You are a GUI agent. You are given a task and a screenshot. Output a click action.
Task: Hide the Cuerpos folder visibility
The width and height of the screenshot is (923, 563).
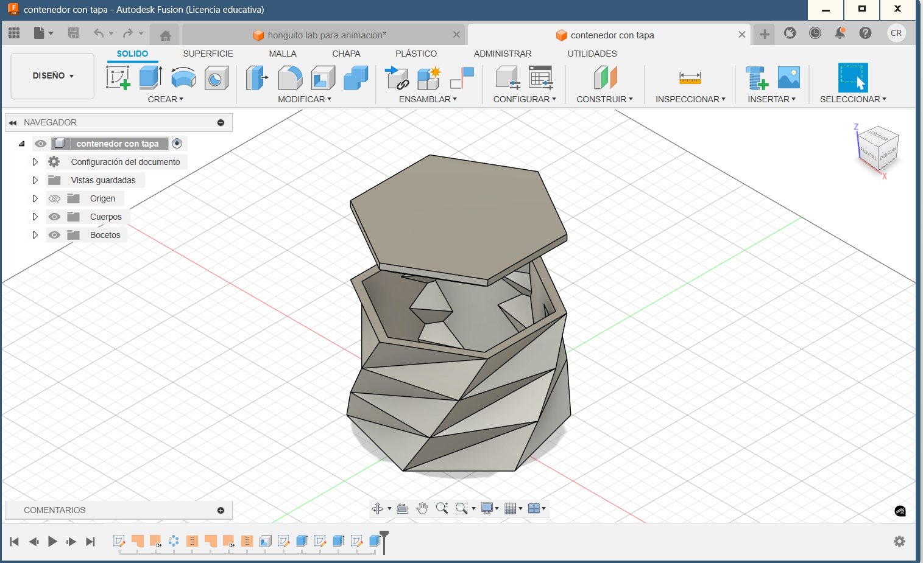click(54, 217)
